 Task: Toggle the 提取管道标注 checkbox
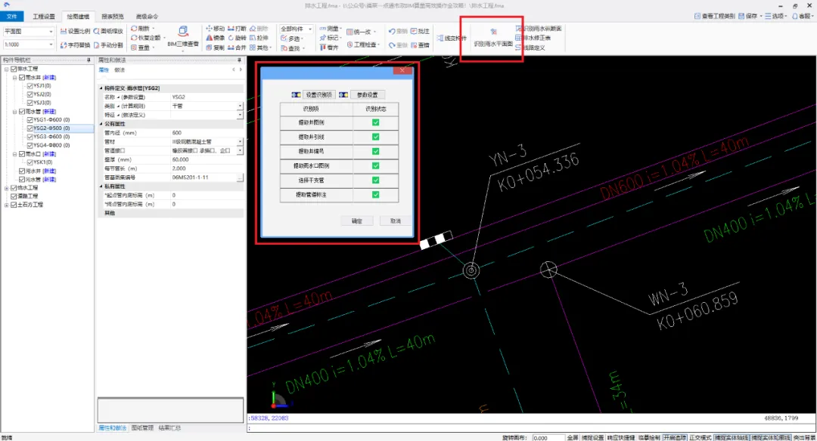(x=376, y=195)
